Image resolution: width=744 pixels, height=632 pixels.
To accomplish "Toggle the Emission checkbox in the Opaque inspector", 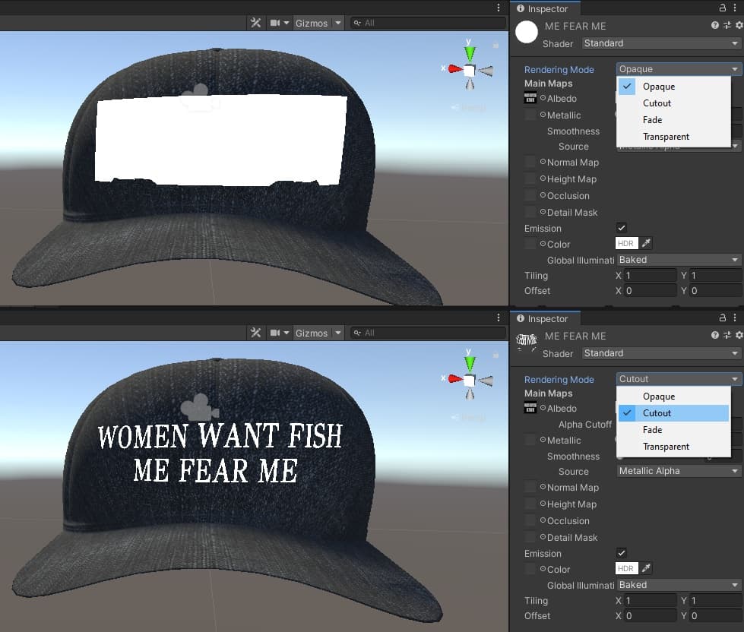I will point(622,228).
